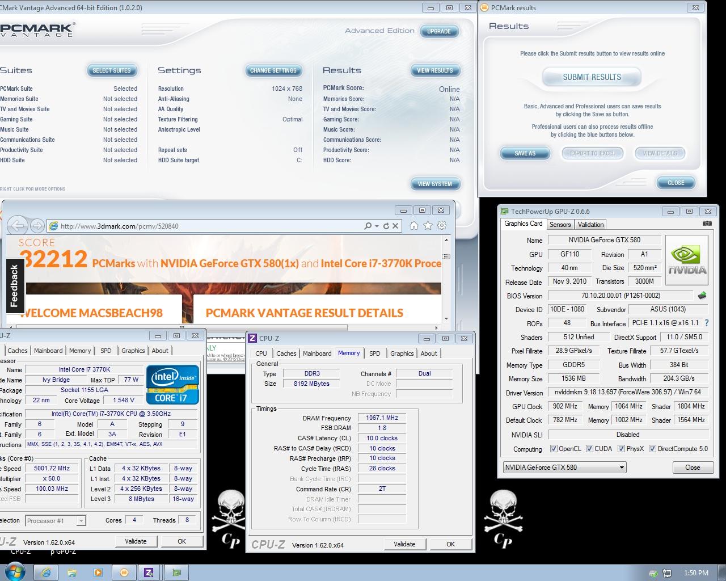The image size is (726, 581).
Task: Open CPU tab in CPU-Z memory window
Action: (x=261, y=353)
